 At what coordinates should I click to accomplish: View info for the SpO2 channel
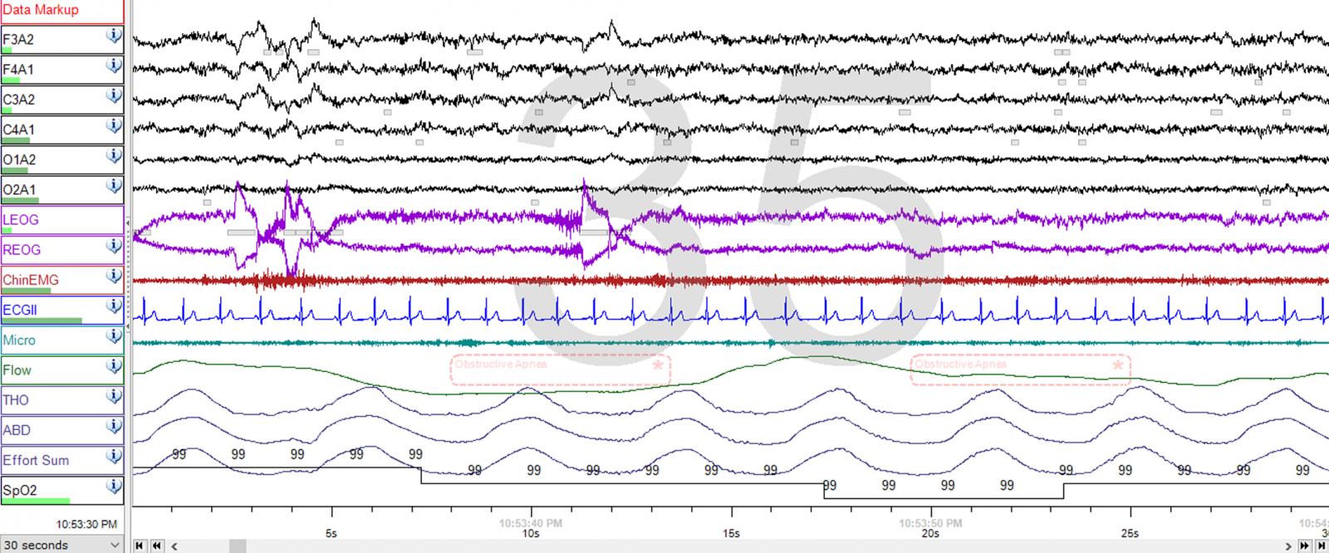[114, 487]
